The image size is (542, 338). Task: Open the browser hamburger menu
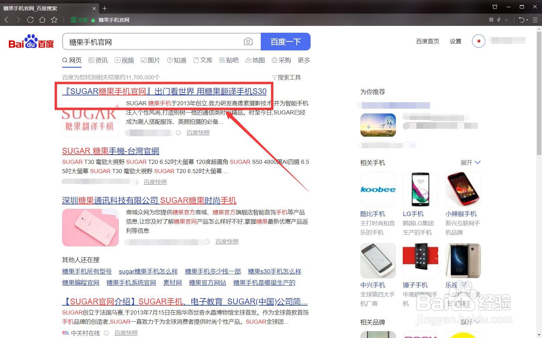coord(535,20)
